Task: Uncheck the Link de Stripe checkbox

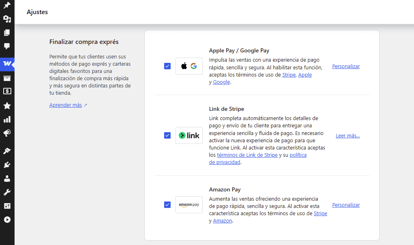Action: 167,135
